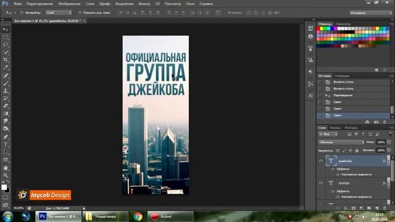Filter layers by type layers
Image resolution: width=395 pixels, height=222 pixels.
click(364, 134)
